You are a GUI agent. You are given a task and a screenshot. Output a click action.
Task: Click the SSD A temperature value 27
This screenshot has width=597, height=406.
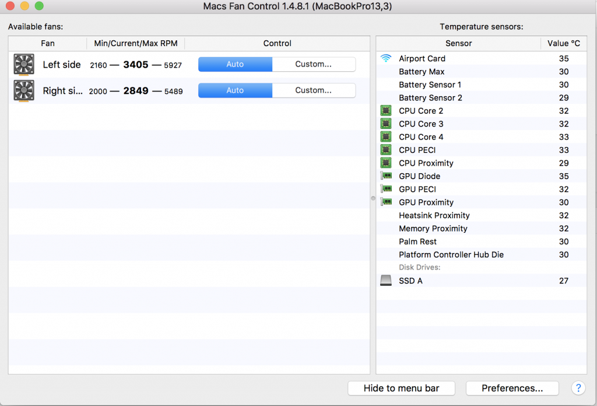pos(564,281)
